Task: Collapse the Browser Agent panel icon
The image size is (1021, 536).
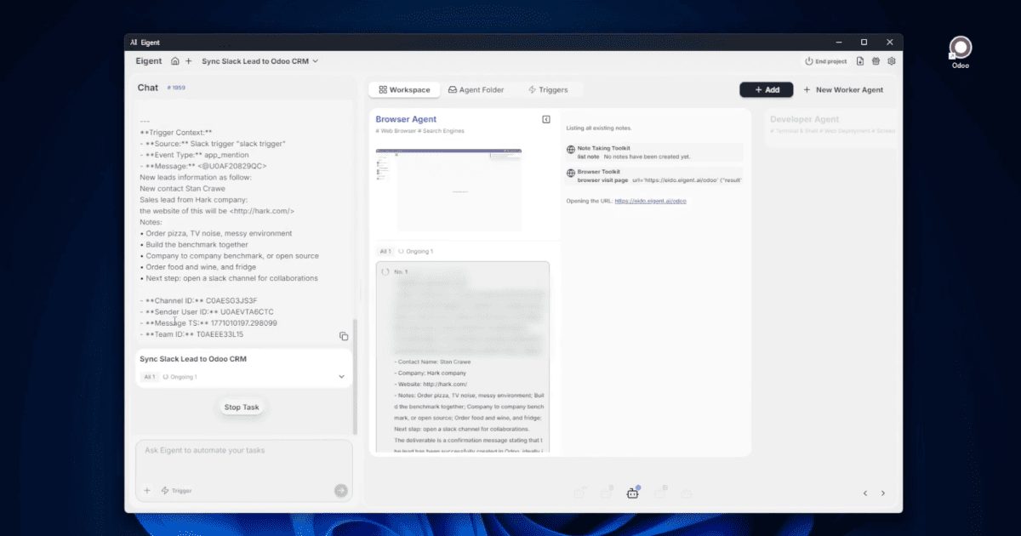Action: (546, 119)
